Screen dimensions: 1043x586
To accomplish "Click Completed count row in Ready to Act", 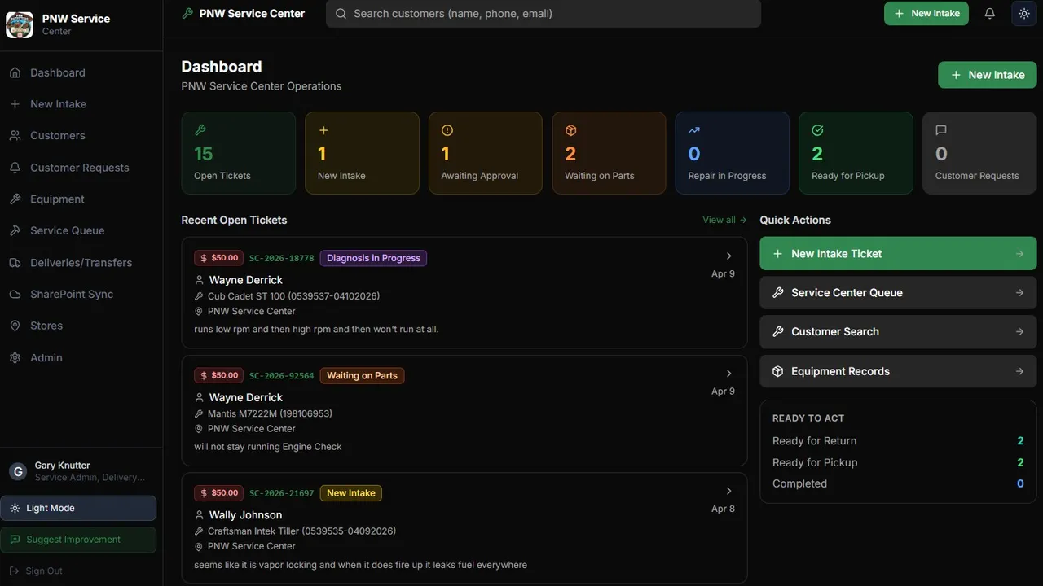I will (x=898, y=483).
